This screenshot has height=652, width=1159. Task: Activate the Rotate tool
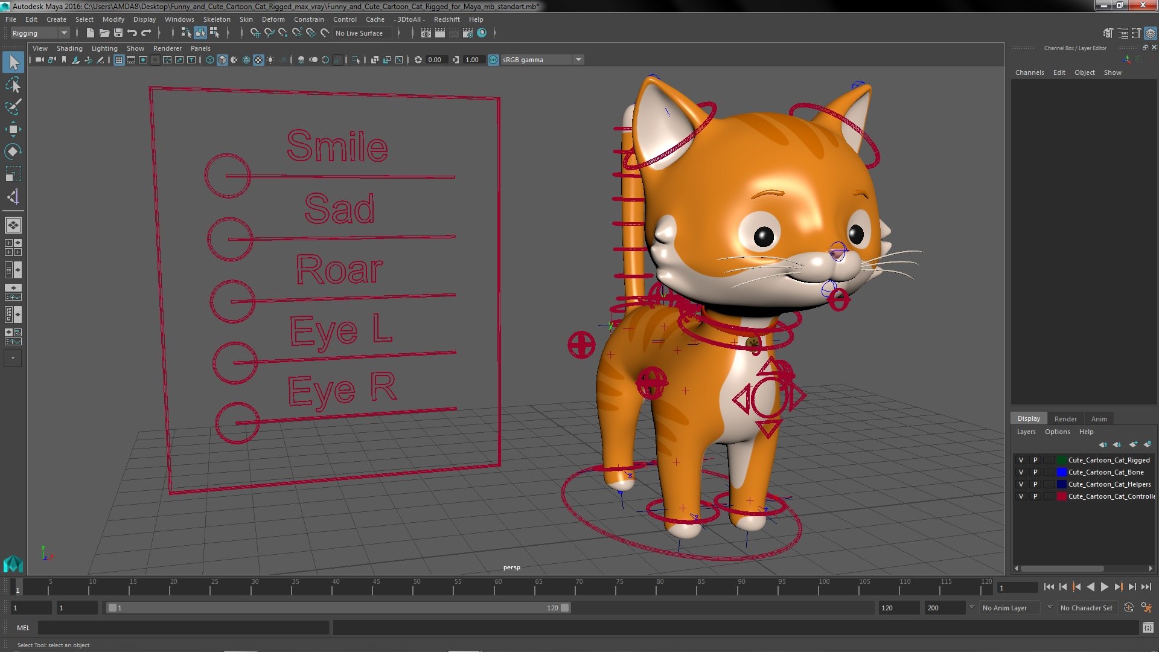[x=13, y=152]
